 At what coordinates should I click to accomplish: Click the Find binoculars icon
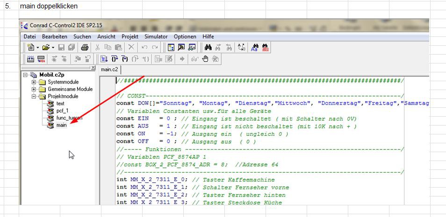pos(208,48)
